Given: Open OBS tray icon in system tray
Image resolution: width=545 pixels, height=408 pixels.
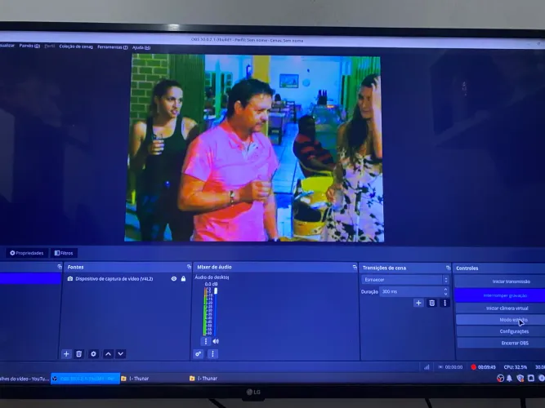Looking at the screenshot, I should point(500,379).
